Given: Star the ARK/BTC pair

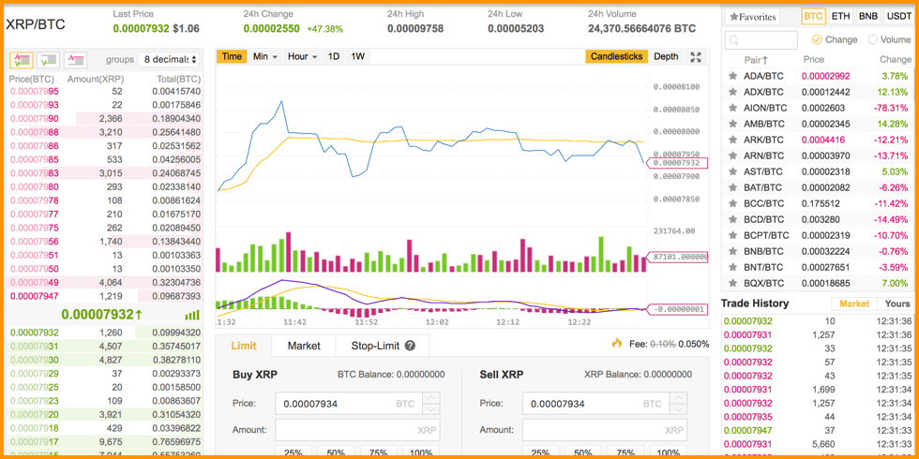Looking at the screenshot, I should pyautogui.click(x=732, y=140).
